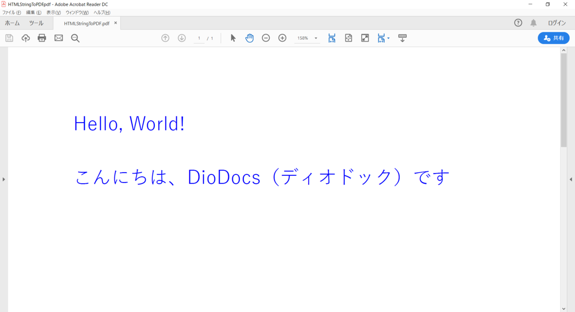Activate the hand pan tool

[x=249, y=38]
